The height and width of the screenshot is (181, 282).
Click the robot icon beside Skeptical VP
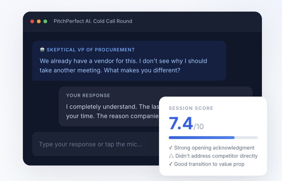pyautogui.click(x=42, y=49)
